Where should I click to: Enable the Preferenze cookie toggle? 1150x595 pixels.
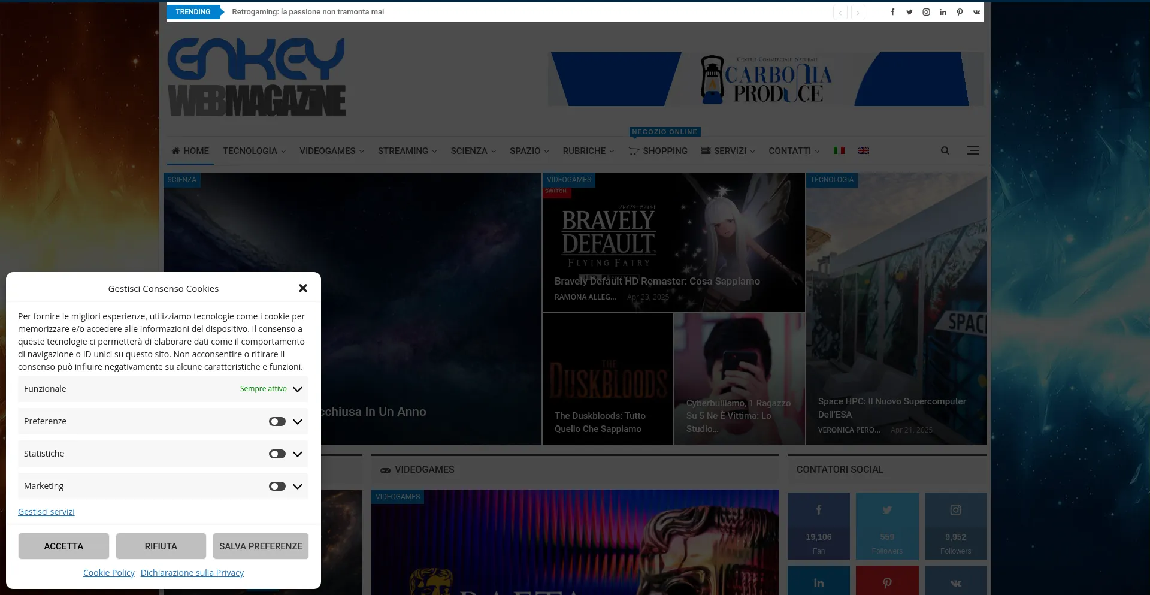coord(277,422)
